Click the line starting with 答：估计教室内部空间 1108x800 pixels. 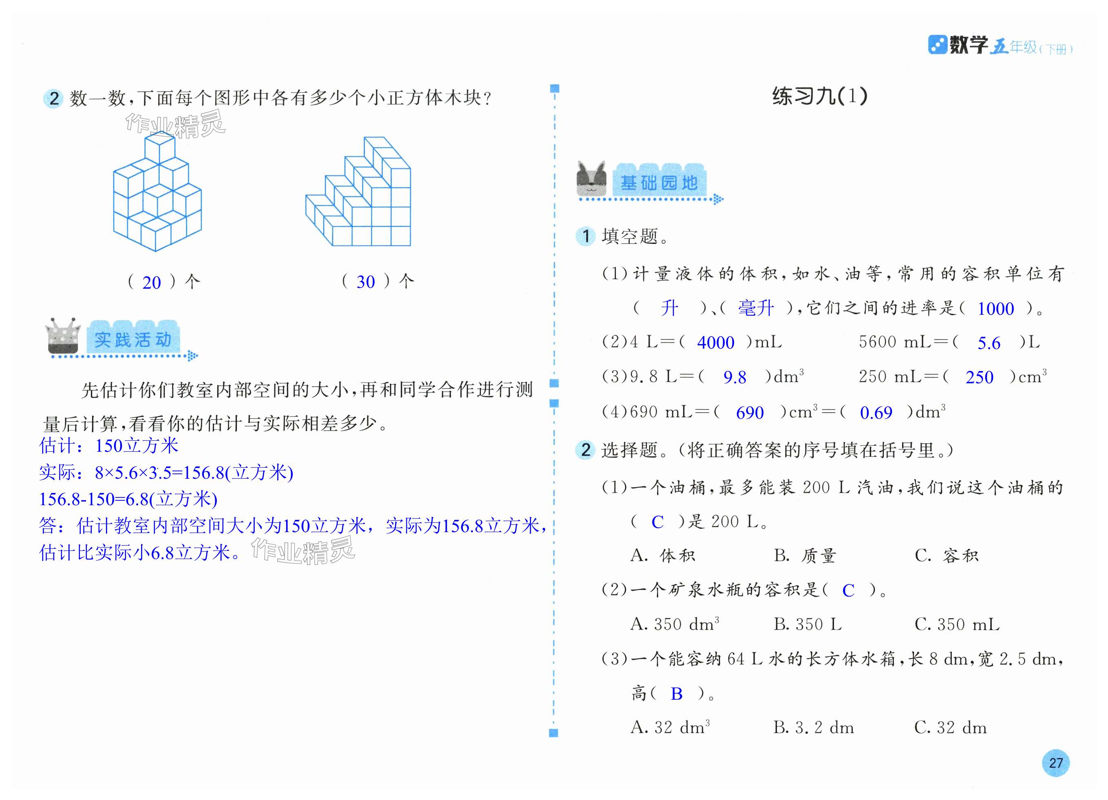(293, 526)
